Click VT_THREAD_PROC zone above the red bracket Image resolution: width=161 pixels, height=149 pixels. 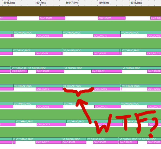[x=92, y=86]
